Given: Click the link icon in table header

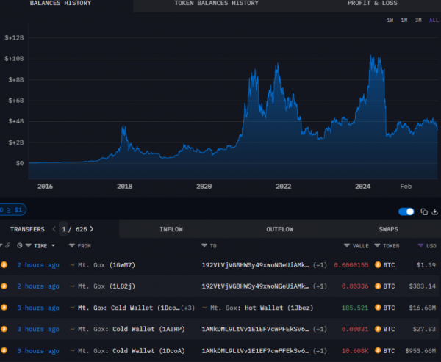Looking at the screenshot, I should coord(8,246).
